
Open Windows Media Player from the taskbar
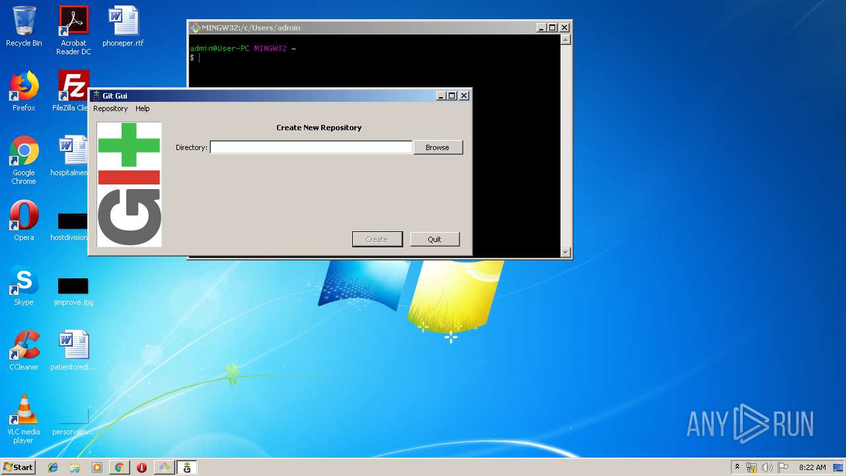pyautogui.click(x=97, y=467)
